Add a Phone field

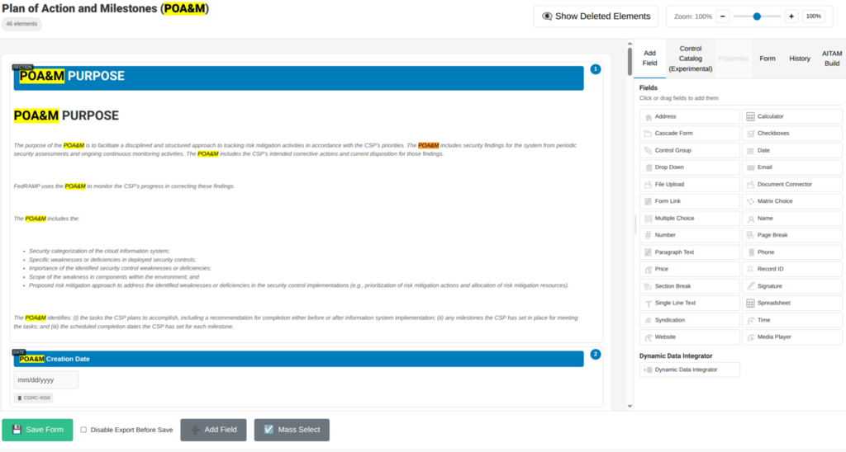pos(791,252)
